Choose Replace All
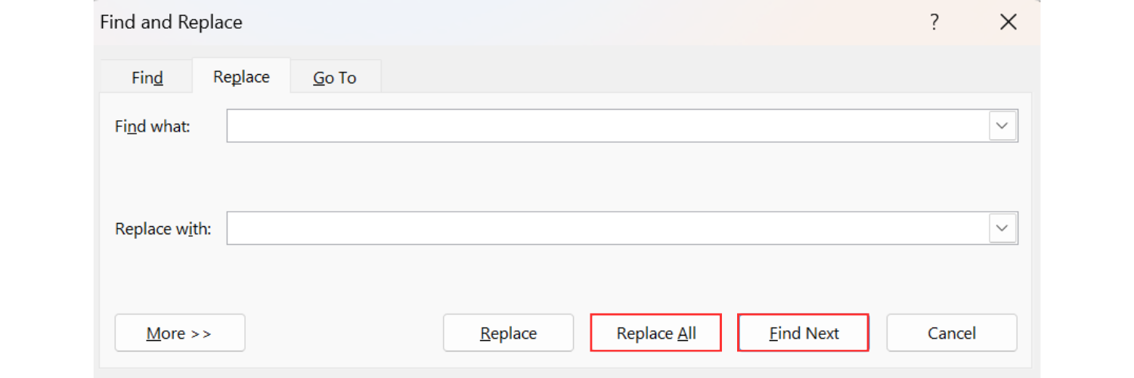Image resolution: width=1134 pixels, height=378 pixels. (656, 333)
